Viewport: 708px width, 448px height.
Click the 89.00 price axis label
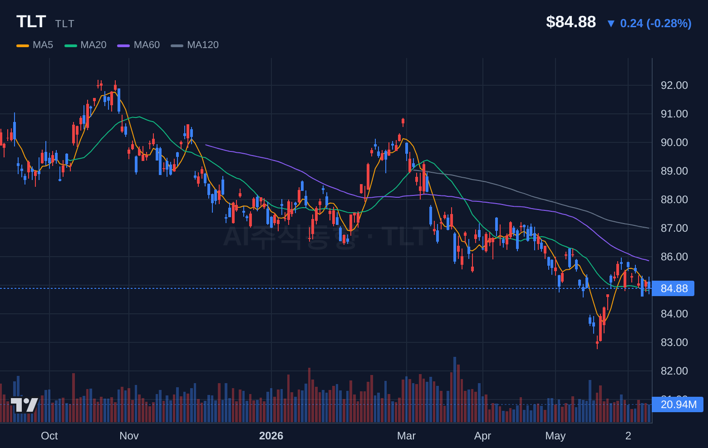coord(674,171)
